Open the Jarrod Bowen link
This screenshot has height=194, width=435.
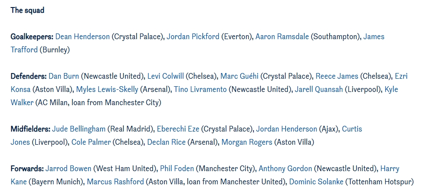(68, 168)
